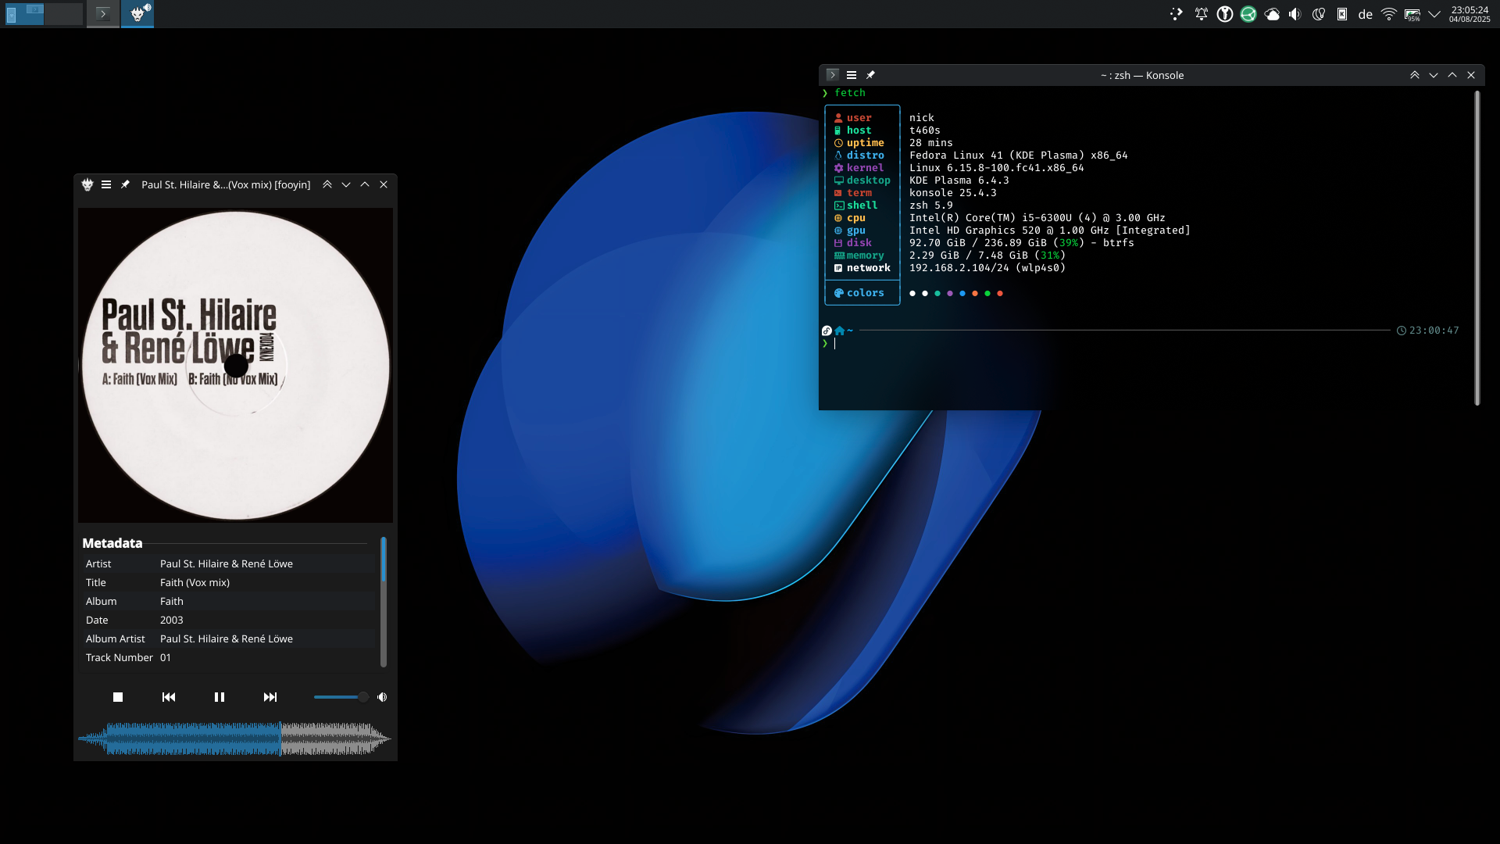Click the prompt timestamp 23:00:47
This screenshot has height=844, width=1500.
click(x=1434, y=331)
